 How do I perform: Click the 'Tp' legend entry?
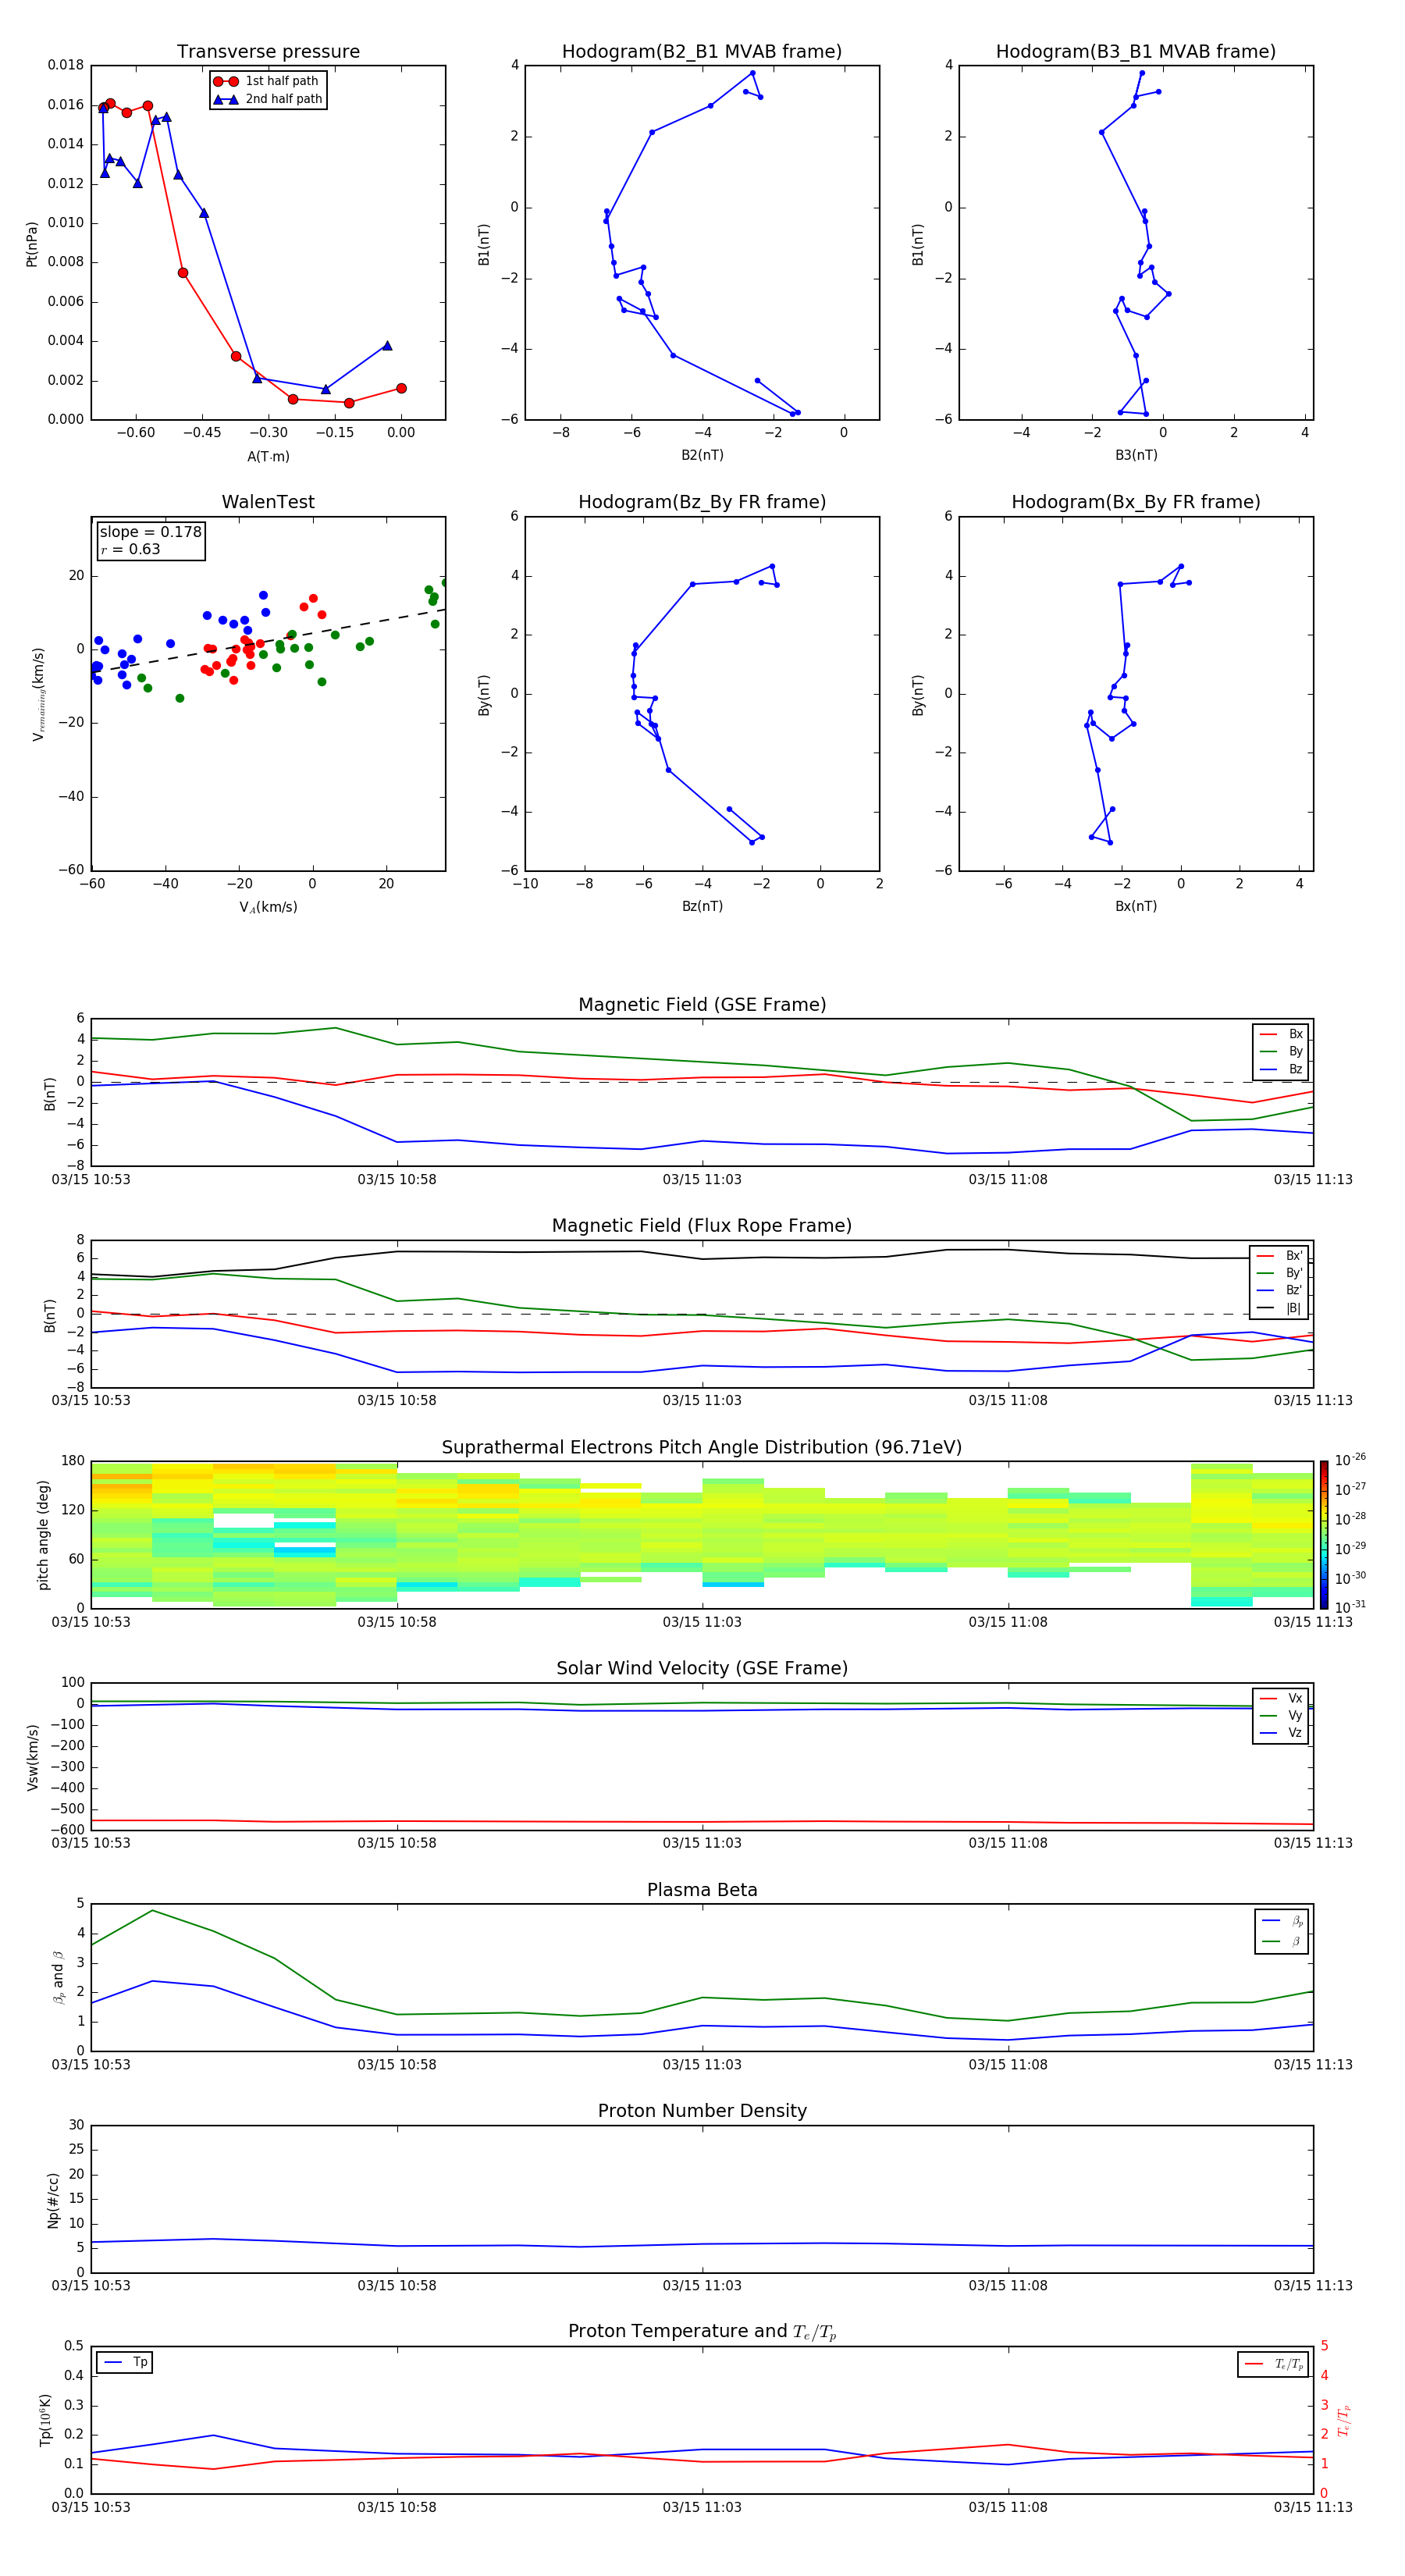(126, 2362)
